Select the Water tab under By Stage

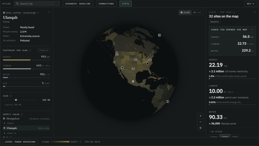[x=235, y=136]
